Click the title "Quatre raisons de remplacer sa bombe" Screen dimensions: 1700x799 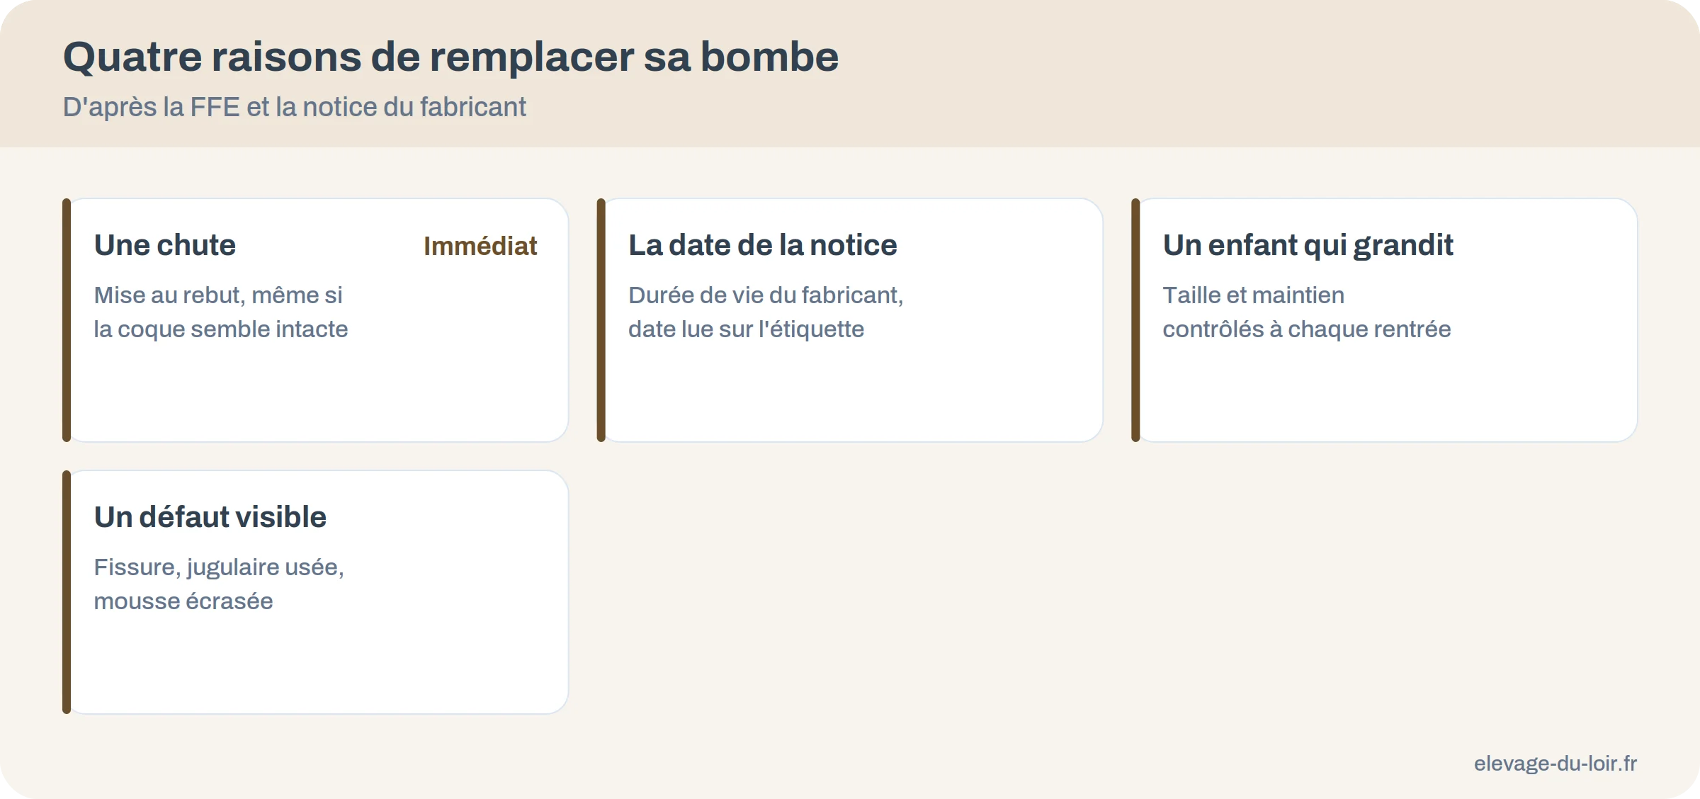tap(450, 57)
